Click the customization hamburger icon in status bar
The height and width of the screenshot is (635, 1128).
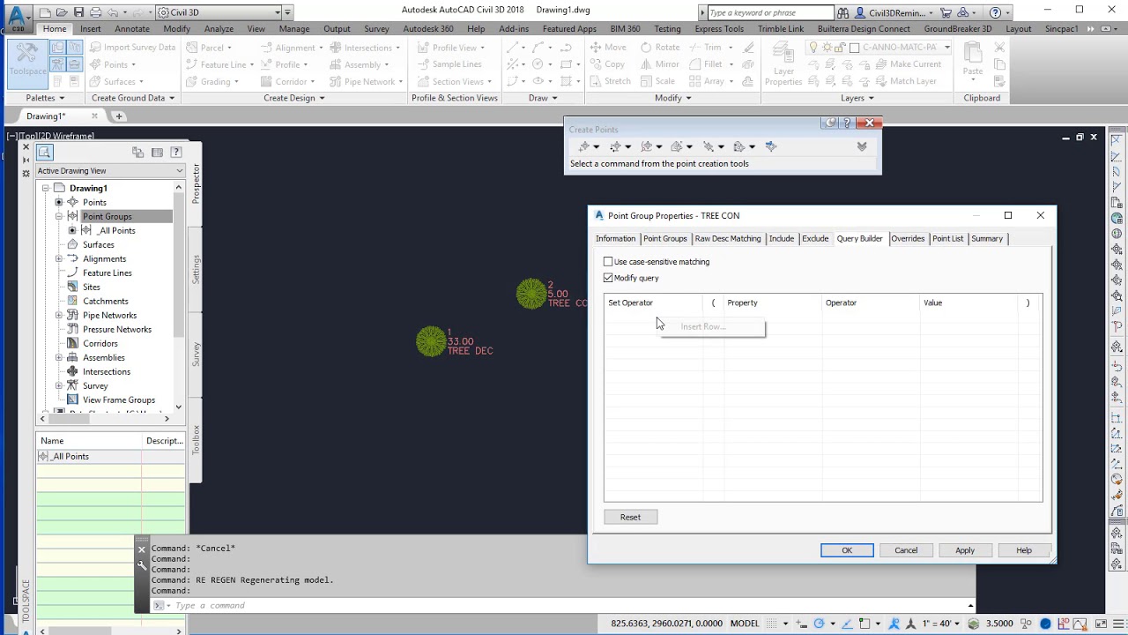(x=1118, y=624)
